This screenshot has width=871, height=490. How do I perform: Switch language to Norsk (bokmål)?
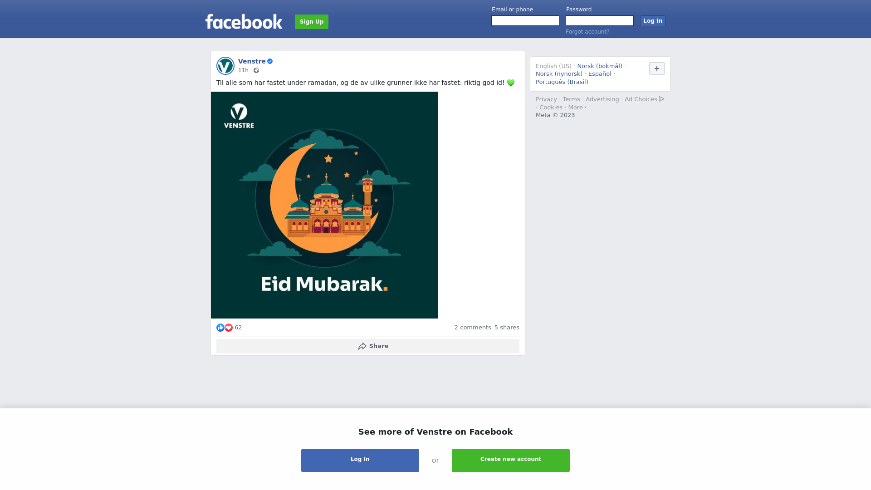point(600,66)
